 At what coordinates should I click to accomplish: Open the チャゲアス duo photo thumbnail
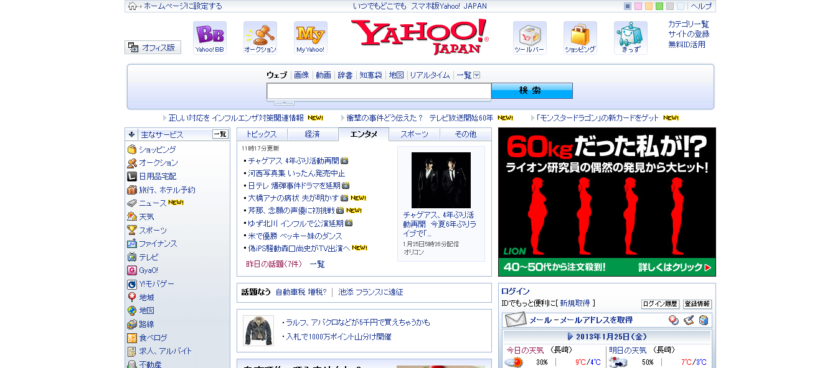pyautogui.click(x=441, y=180)
